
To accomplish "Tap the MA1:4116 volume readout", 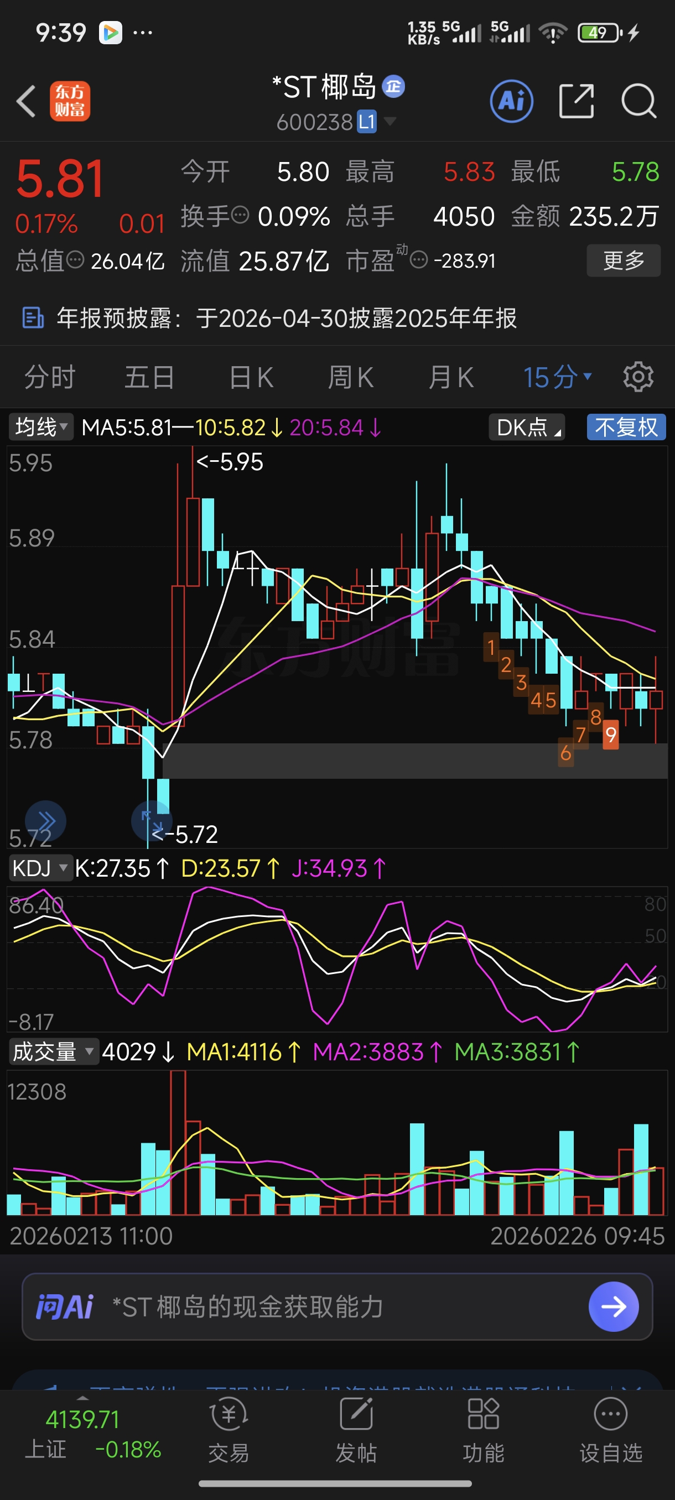I will pos(243,1051).
